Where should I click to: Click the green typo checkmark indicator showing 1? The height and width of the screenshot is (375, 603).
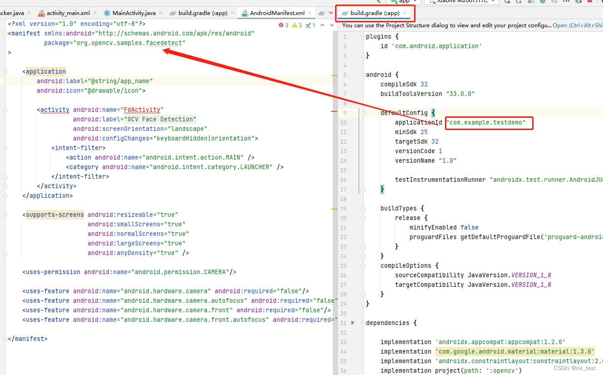(311, 25)
